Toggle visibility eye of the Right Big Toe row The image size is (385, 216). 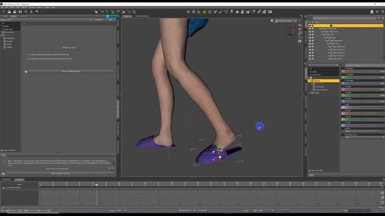coord(310,59)
